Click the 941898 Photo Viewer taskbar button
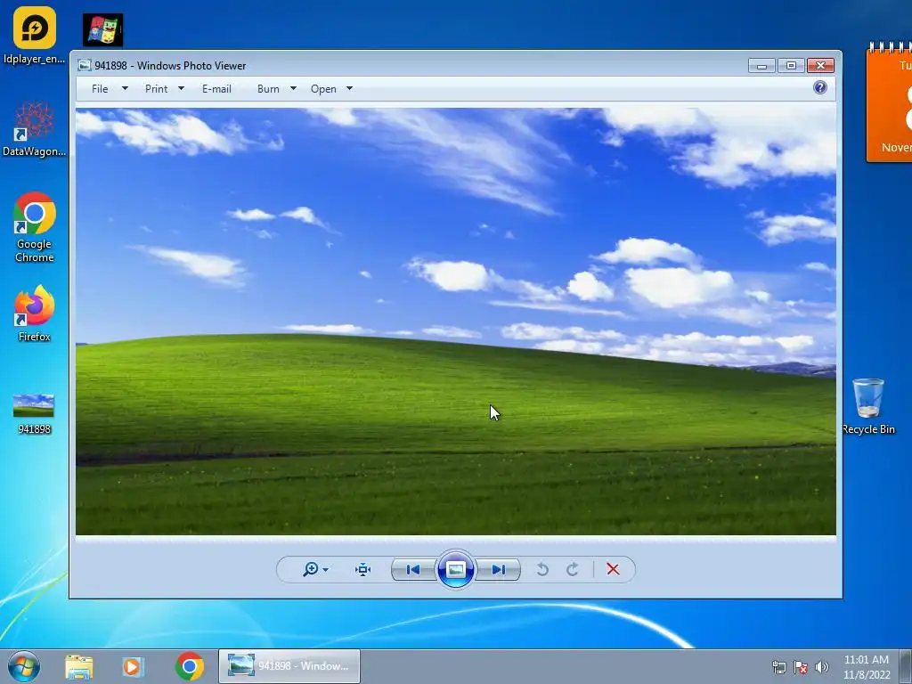This screenshot has height=684, width=912. coord(289,666)
